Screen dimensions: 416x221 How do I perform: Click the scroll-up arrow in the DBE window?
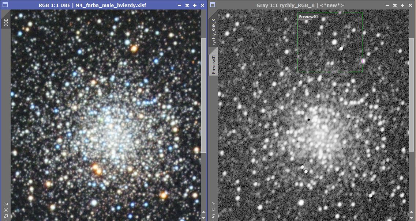[203, 212]
